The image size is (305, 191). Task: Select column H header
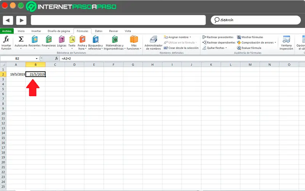152,65
